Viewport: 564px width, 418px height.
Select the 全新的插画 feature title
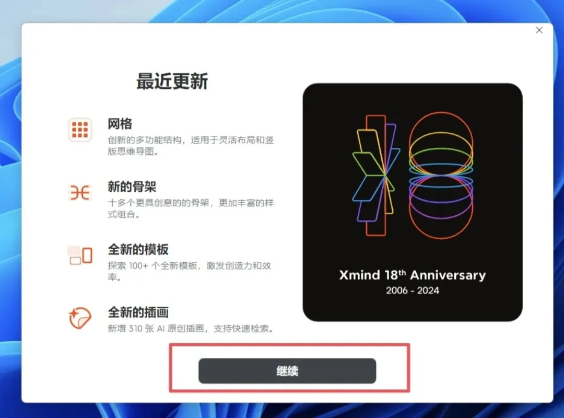[x=138, y=312]
